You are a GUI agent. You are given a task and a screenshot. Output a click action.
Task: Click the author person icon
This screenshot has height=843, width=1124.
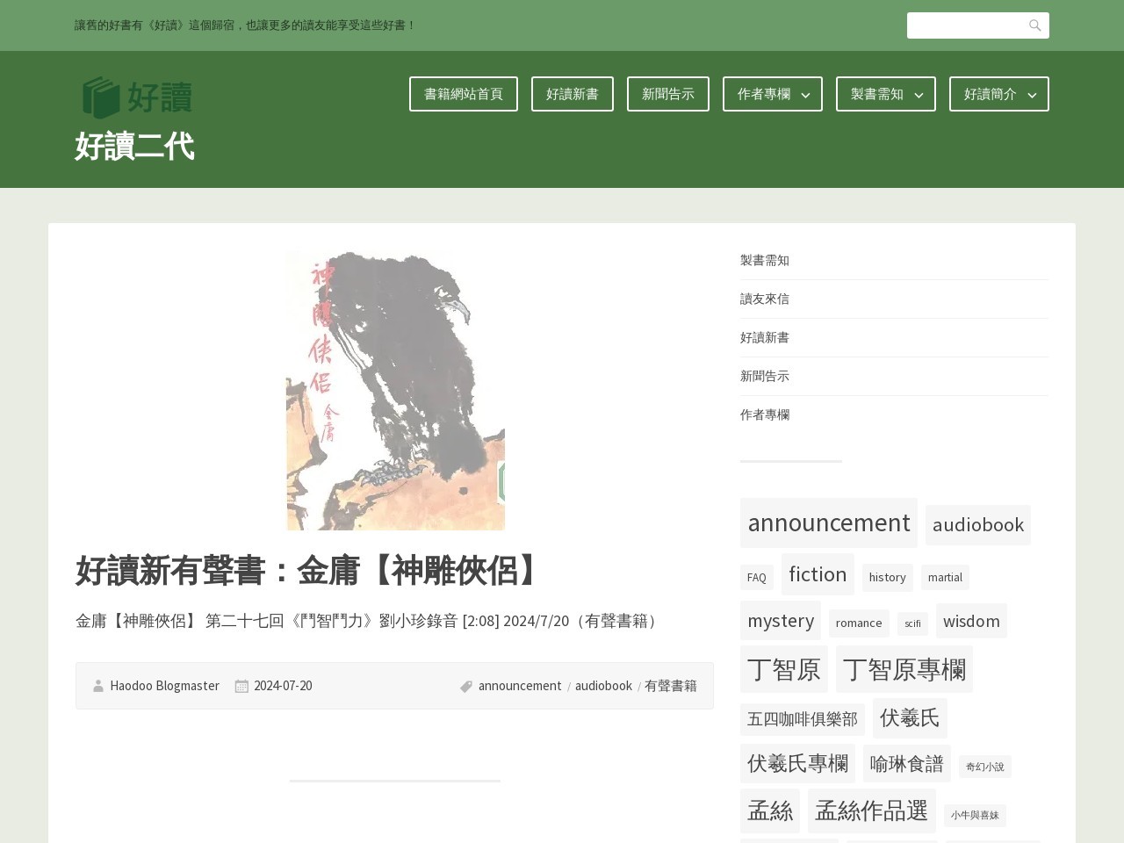click(x=98, y=686)
